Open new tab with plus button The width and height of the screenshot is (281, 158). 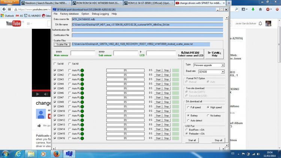tap(229, 3)
